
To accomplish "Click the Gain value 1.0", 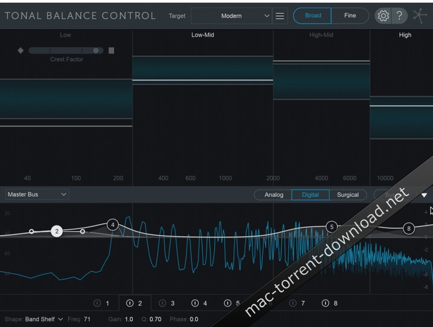I will (129, 319).
